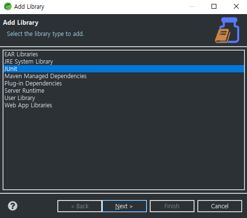
Task: Select Web App Libraries entry
Action: (123, 105)
